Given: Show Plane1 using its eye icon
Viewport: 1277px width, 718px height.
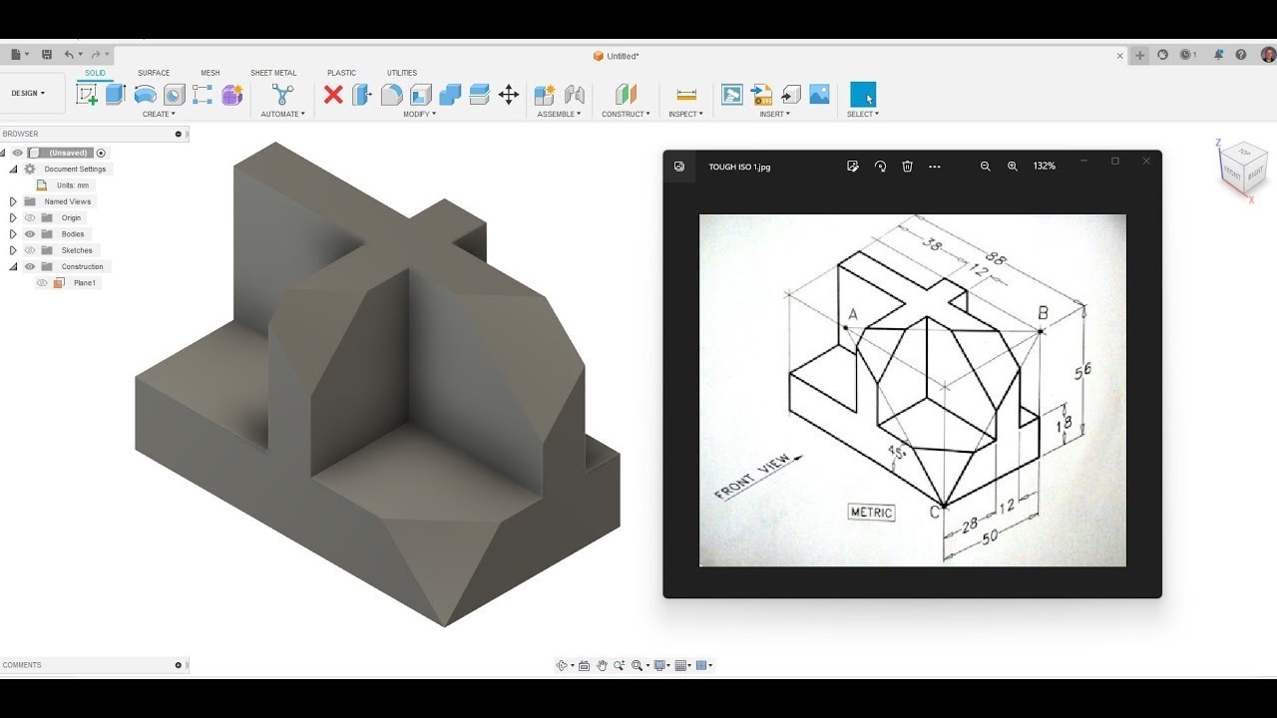Looking at the screenshot, I should click(x=42, y=283).
